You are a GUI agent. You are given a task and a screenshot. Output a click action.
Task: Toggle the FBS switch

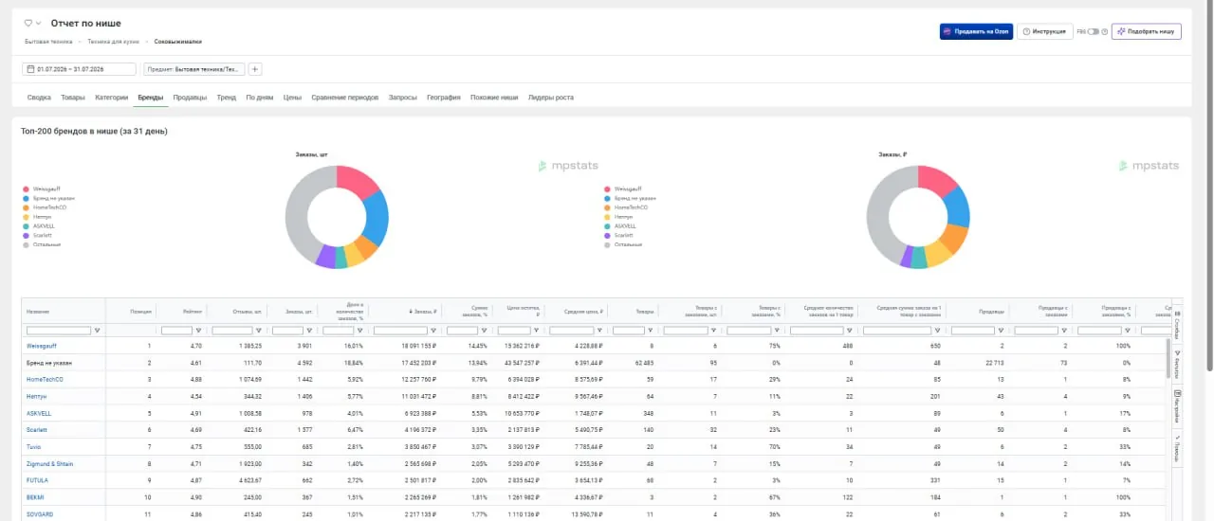tap(1094, 31)
